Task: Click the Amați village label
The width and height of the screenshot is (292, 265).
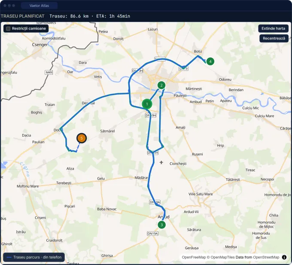Action: pyautogui.click(x=180, y=128)
